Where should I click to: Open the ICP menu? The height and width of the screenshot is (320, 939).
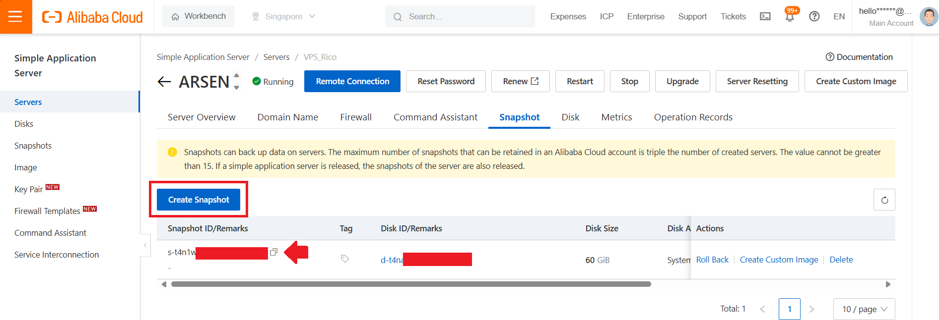click(x=606, y=16)
